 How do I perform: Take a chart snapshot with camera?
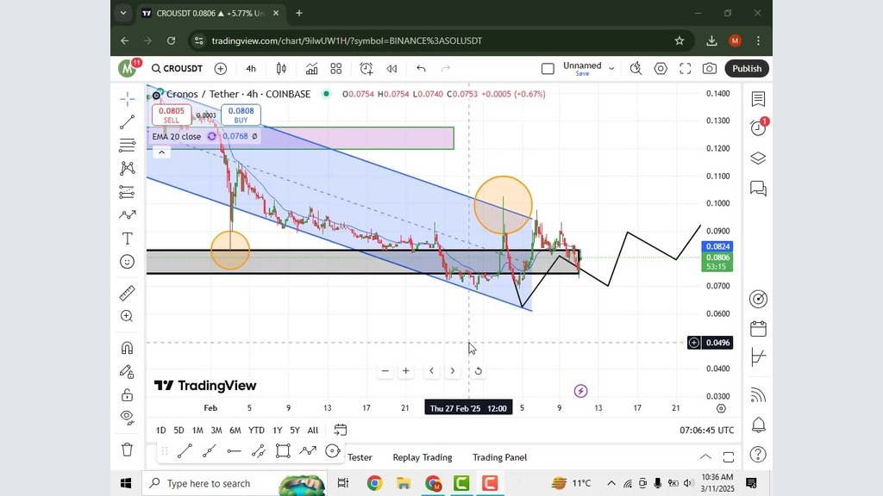[710, 69]
